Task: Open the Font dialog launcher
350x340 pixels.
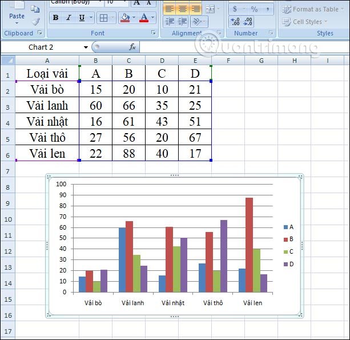Action: 152,34
